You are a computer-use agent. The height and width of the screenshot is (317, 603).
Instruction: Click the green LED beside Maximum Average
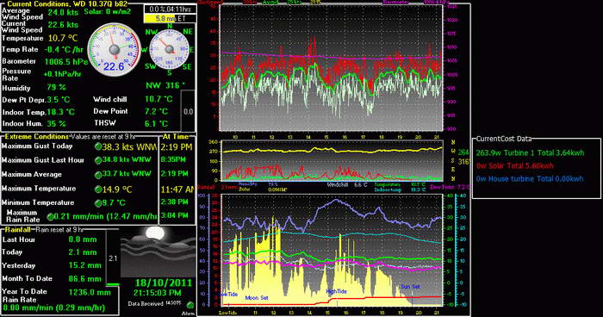pos(98,175)
